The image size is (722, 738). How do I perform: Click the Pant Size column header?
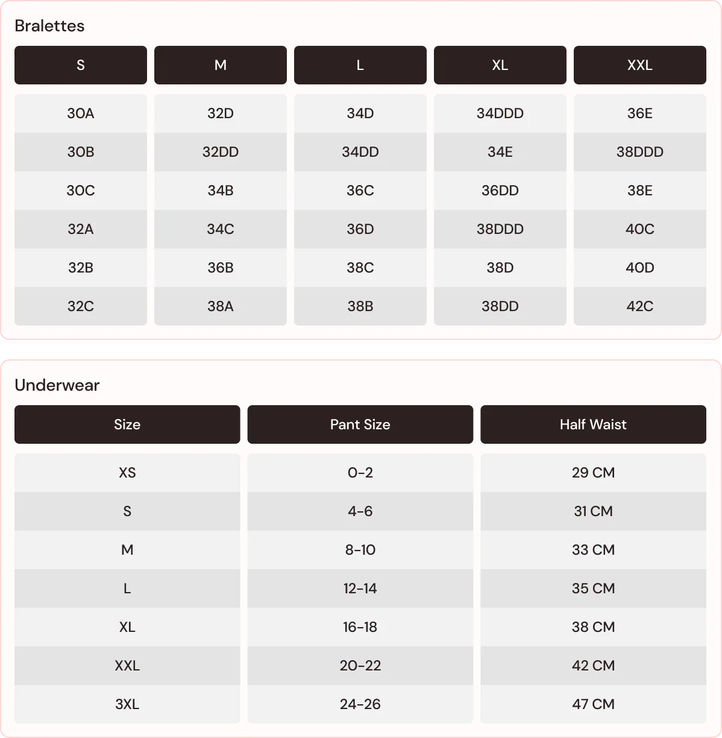[x=360, y=424]
